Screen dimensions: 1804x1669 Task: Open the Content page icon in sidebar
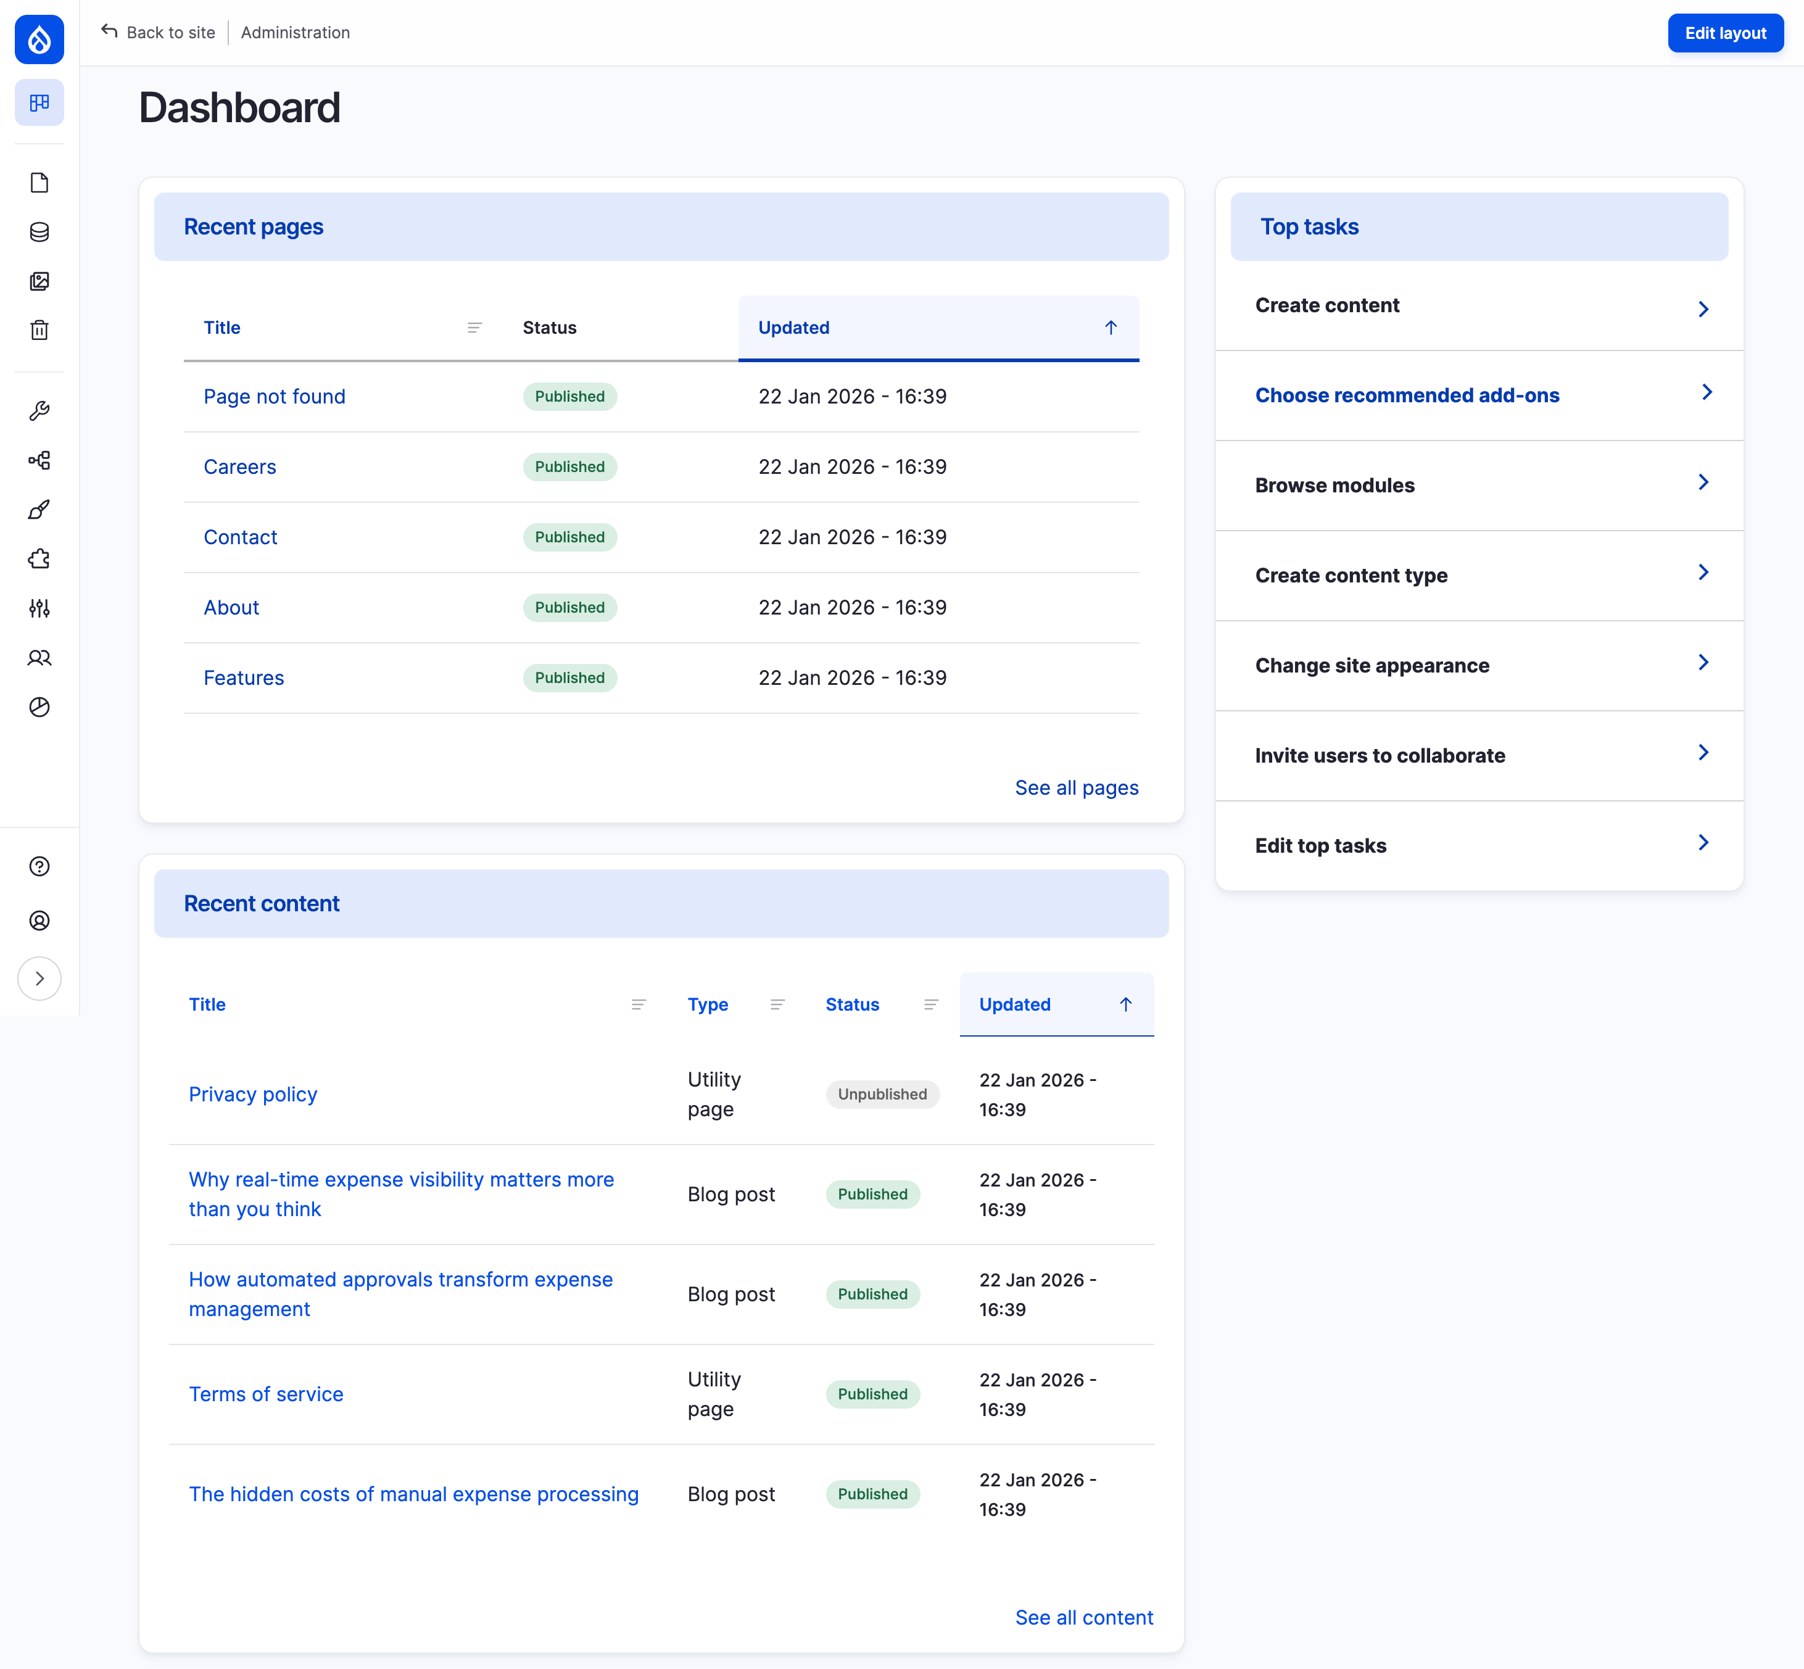(x=39, y=183)
